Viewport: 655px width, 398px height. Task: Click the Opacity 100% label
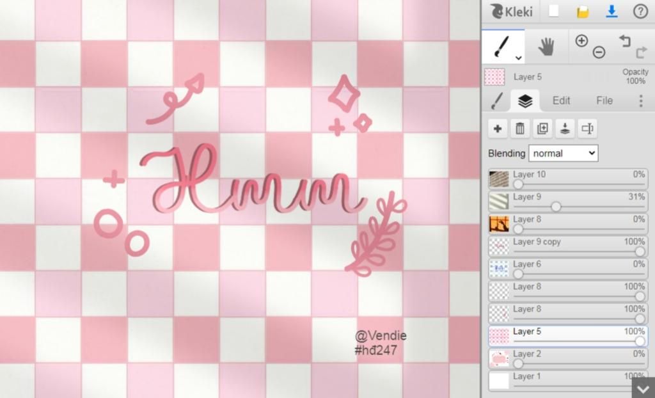click(635, 77)
